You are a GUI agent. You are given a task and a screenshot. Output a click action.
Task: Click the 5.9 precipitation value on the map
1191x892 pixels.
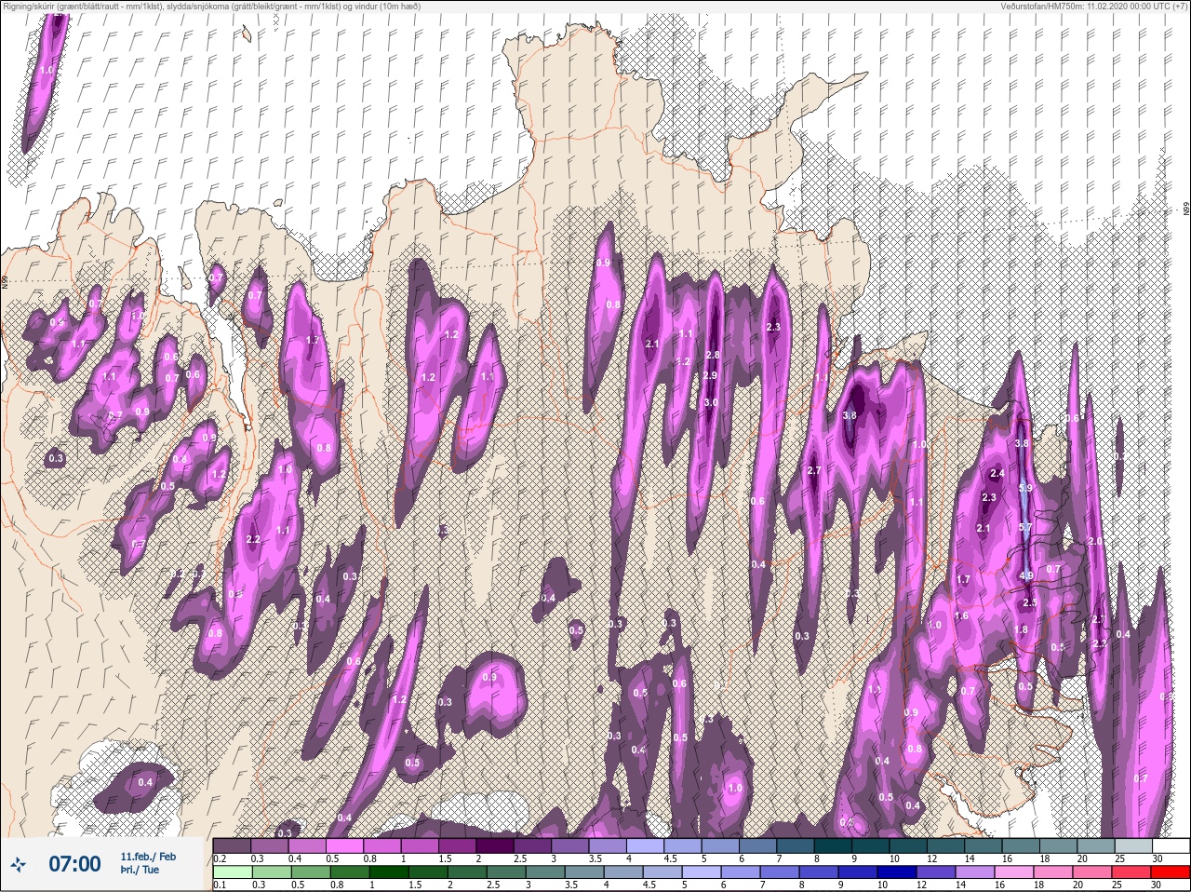(x=1026, y=487)
